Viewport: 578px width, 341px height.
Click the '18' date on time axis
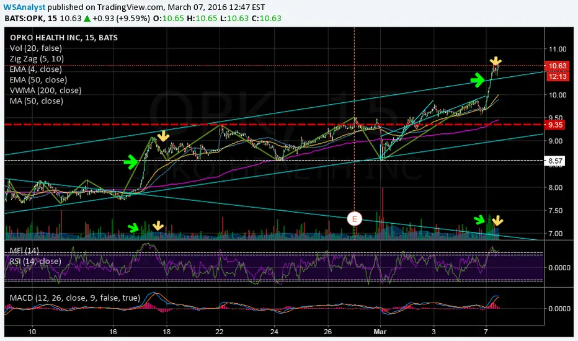tap(167, 332)
